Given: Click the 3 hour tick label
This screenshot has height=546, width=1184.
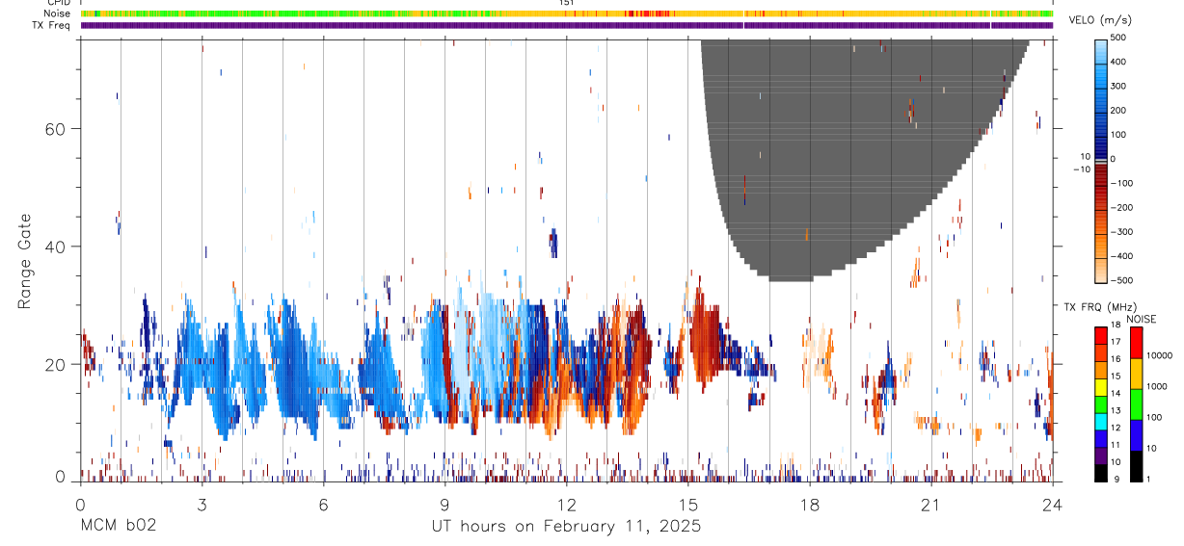Looking at the screenshot, I should [202, 505].
